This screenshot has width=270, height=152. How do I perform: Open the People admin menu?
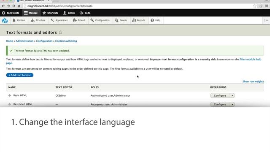click(121, 20)
